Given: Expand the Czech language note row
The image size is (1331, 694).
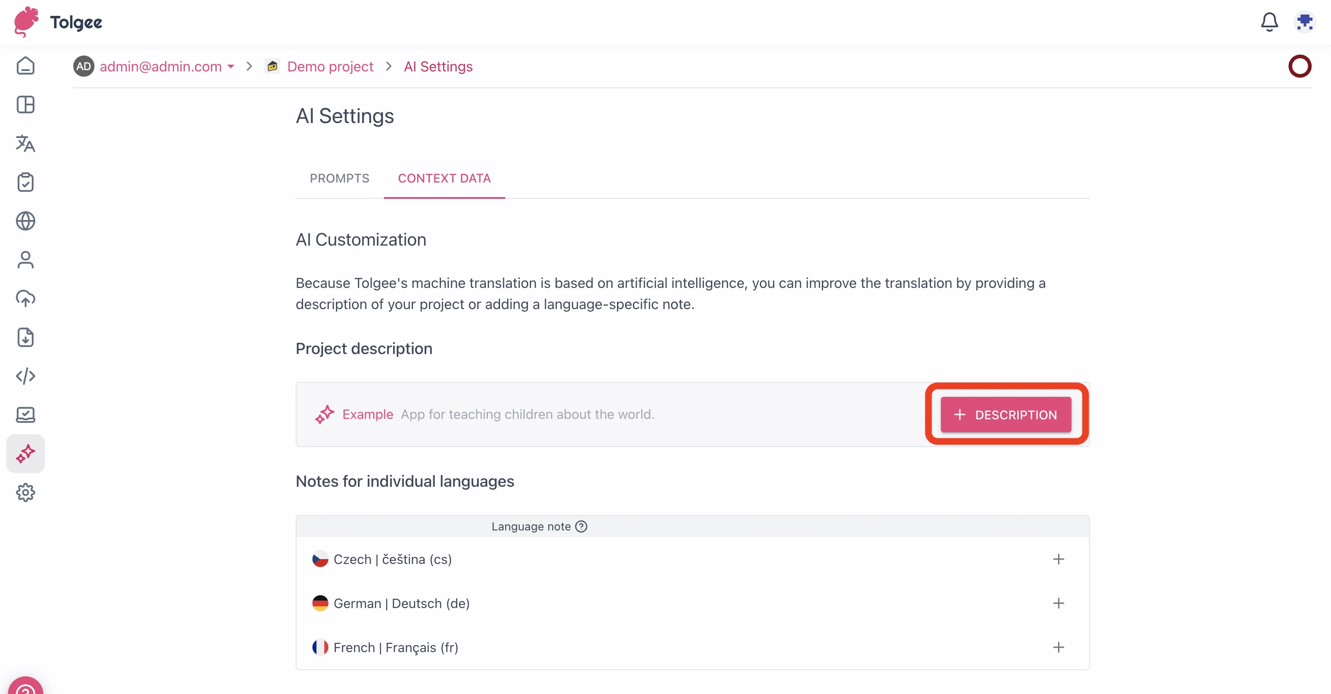Looking at the screenshot, I should [1059, 559].
